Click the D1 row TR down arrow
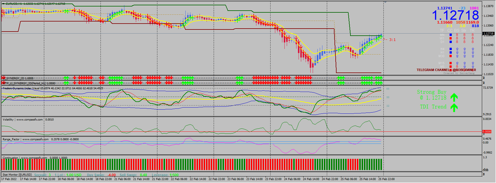Viewport: 496px width, 183px height. point(473,42)
